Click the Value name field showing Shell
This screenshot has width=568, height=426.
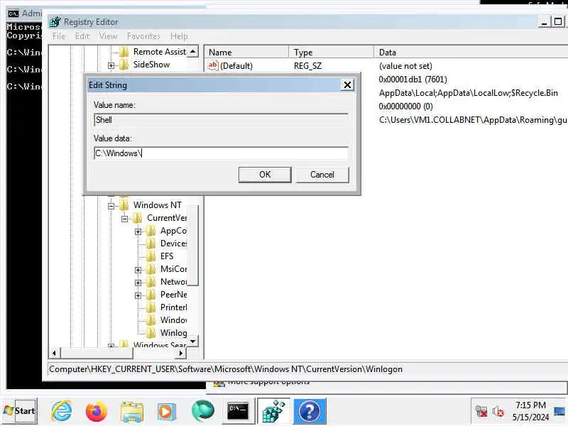click(x=221, y=120)
